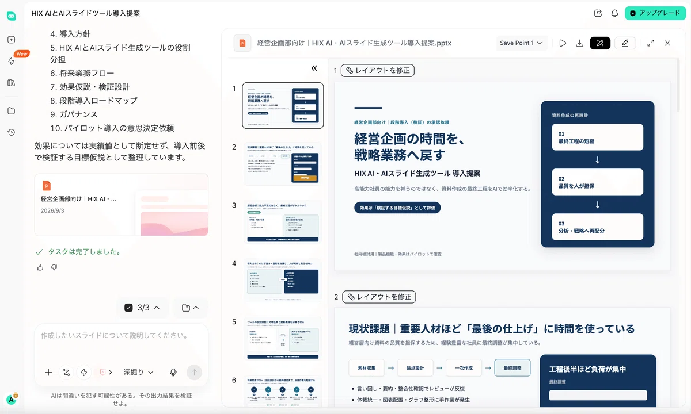The image size is (691, 414).
Task: Click the lightning icon in prompt box
Action: pyautogui.click(x=84, y=373)
